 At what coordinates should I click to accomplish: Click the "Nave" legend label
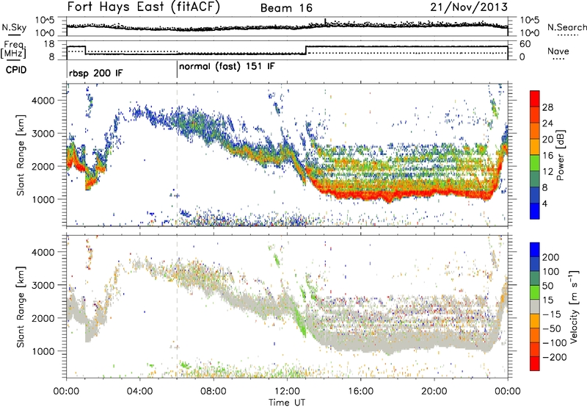coord(558,51)
